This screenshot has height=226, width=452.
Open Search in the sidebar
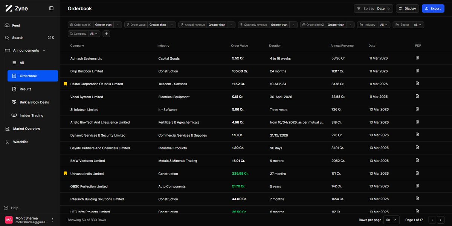tap(30, 38)
